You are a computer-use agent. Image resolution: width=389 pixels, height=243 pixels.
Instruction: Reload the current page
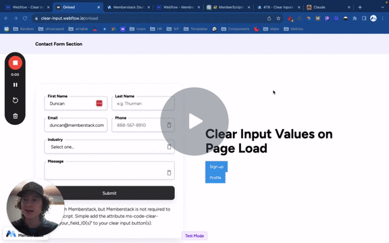pos(25,18)
